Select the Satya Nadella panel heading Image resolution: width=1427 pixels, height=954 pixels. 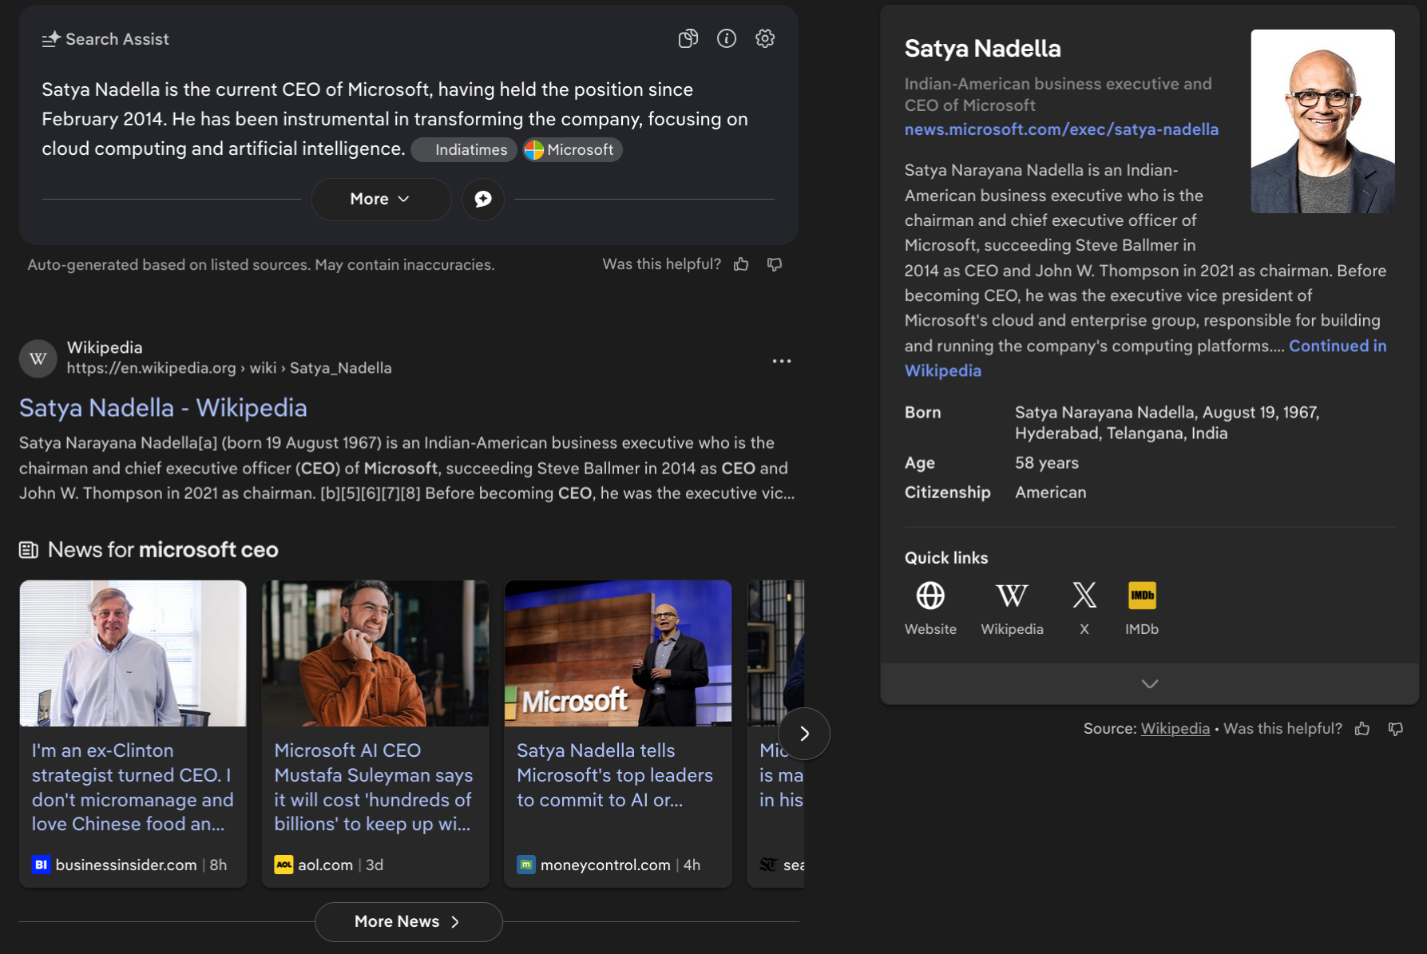(x=983, y=49)
